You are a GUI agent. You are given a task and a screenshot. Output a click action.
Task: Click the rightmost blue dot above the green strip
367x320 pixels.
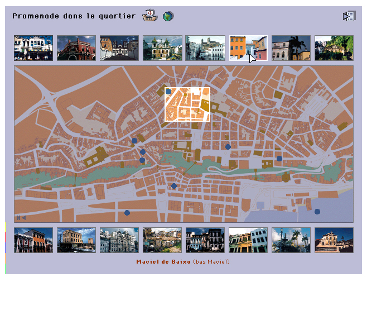pyautogui.click(x=279, y=159)
